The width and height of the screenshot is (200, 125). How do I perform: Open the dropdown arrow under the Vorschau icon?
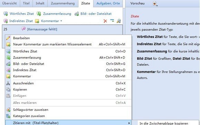(157, 6)
